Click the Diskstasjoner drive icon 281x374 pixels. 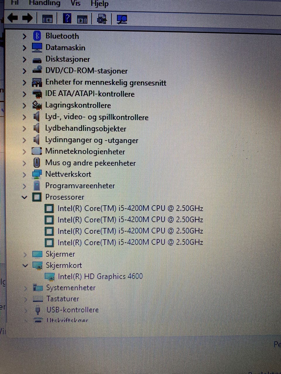(x=37, y=60)
